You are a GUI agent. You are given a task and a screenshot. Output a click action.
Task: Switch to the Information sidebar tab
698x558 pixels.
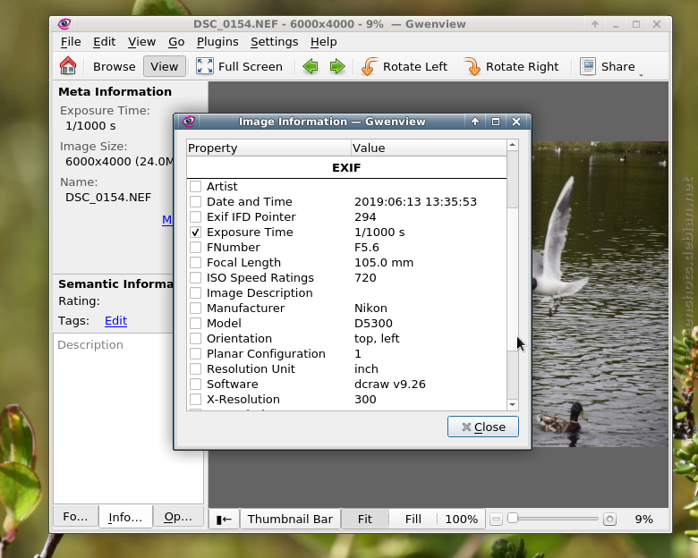point(125,517)
